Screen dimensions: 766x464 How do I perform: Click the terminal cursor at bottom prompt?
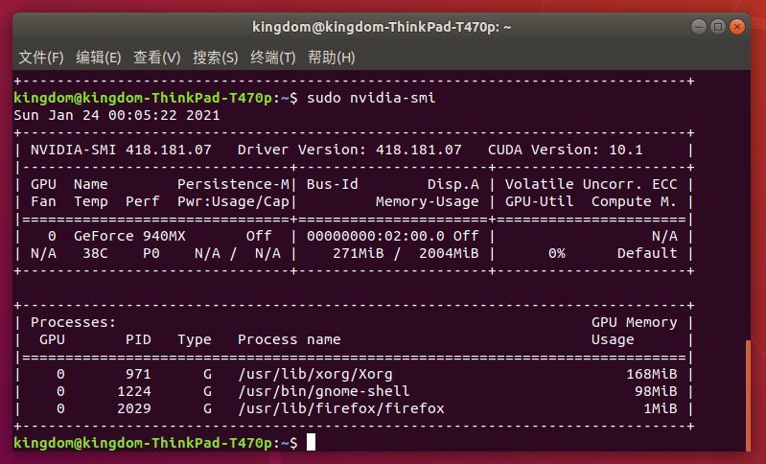pyautogui.click(x=312, y=443)
